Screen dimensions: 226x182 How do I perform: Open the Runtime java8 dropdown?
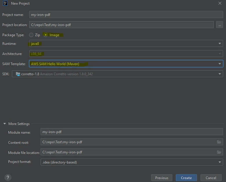coord(126,43)
